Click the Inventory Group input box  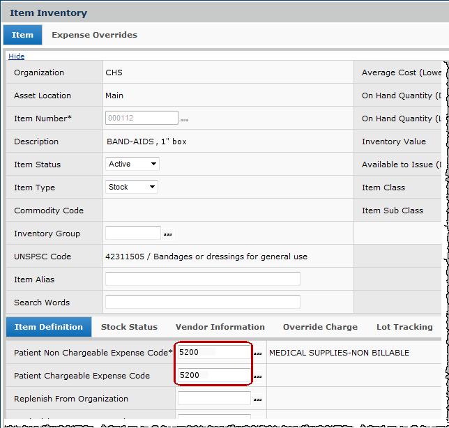132,234
